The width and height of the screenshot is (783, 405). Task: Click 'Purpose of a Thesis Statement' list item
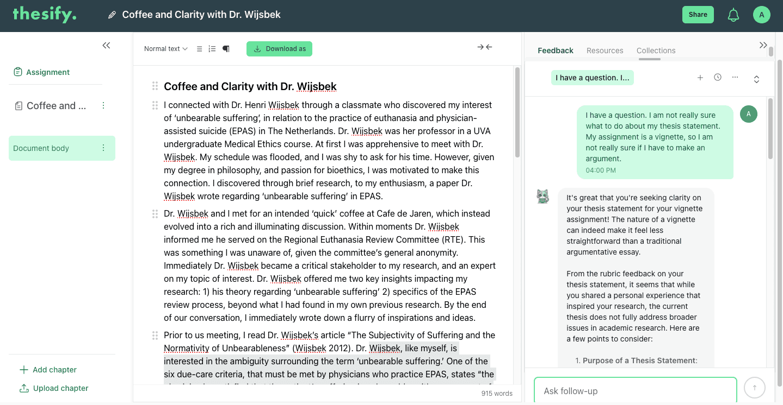point(639,360)
